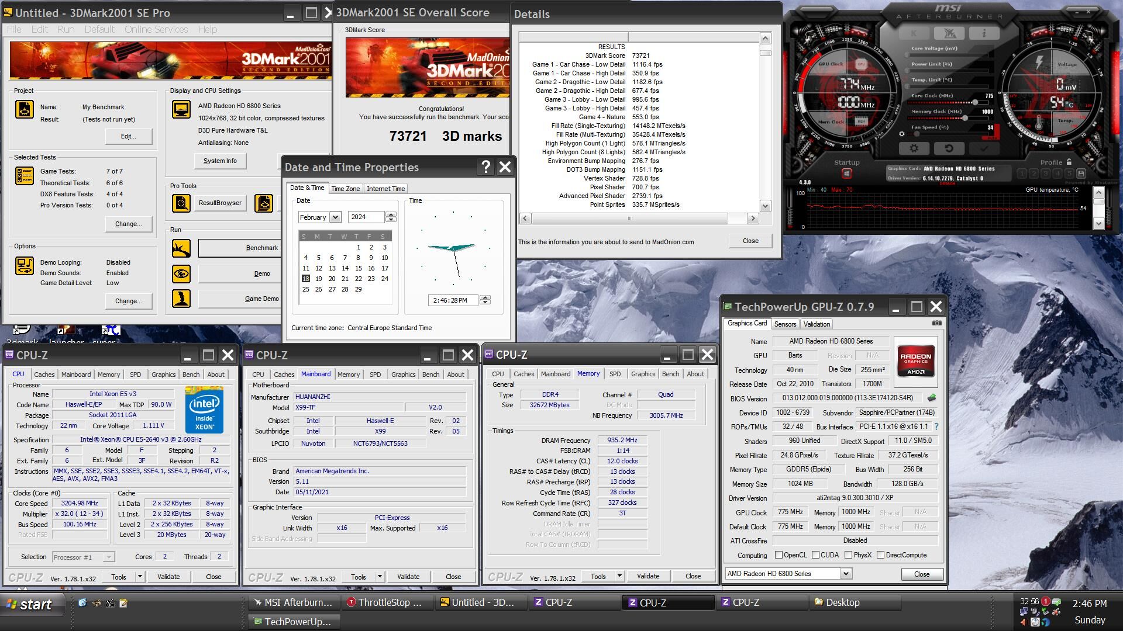Click Detach label in Afterburner
1123x631 pixels.
(x=947, y=183)
